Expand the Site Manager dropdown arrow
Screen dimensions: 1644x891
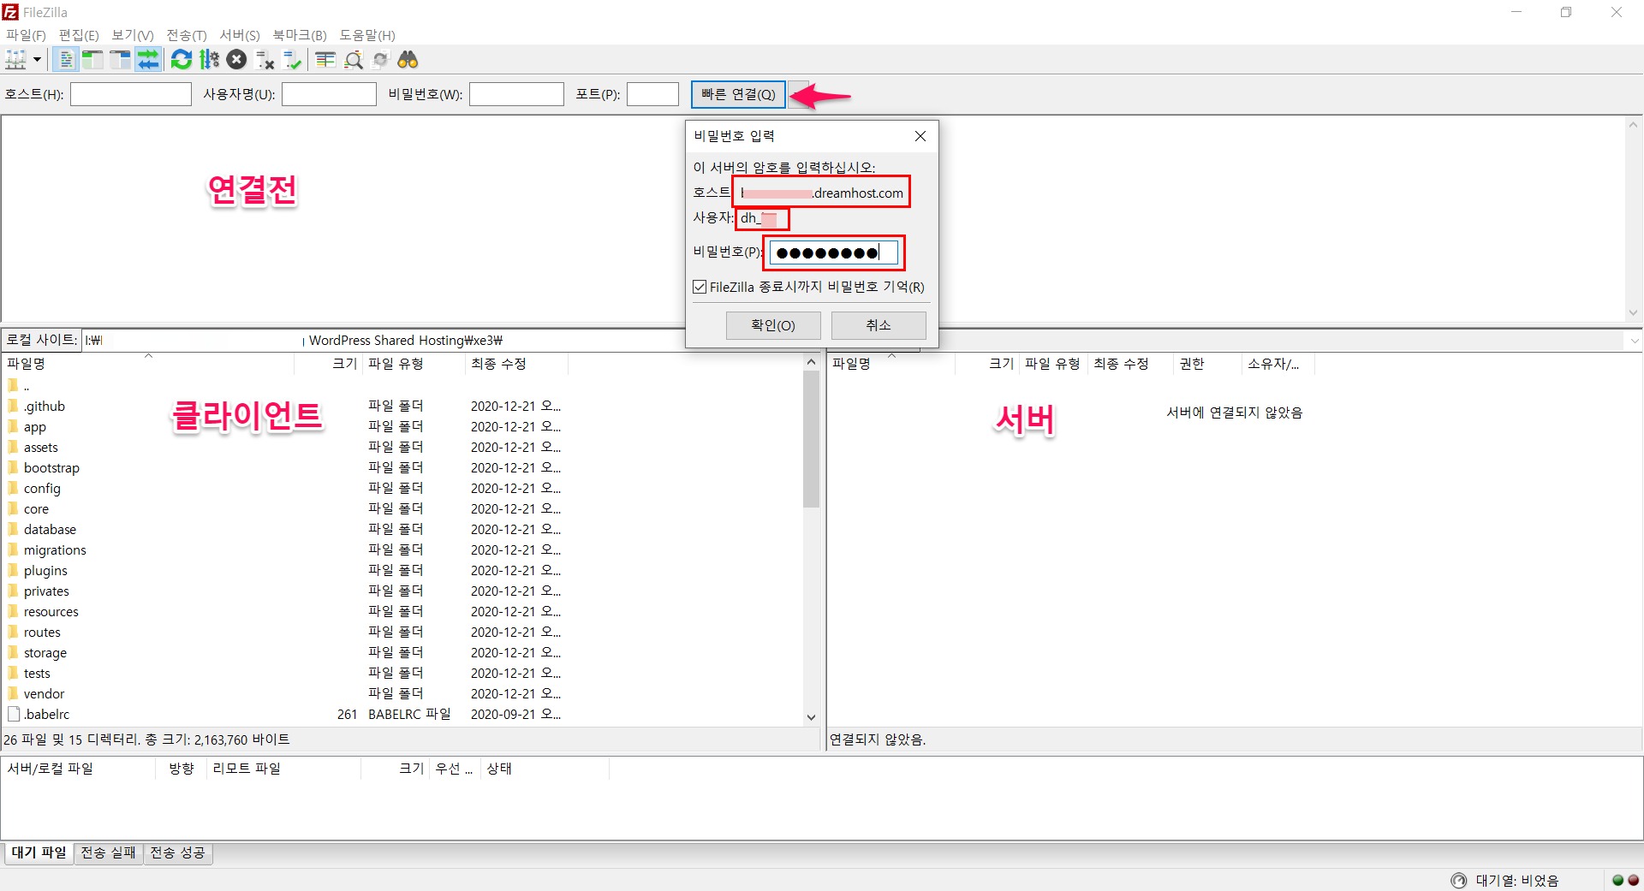pyautogui.click(x=37, y=60)
